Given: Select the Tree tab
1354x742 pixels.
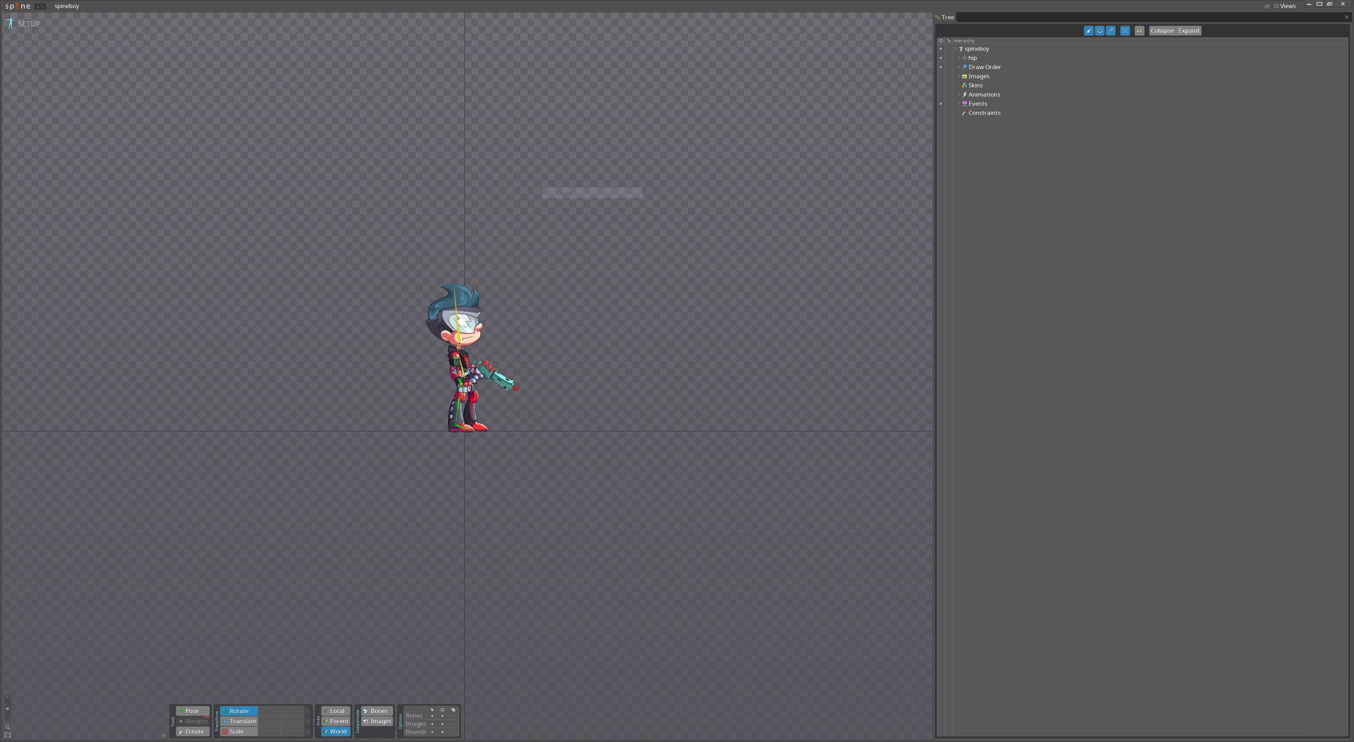Looking at the screenshot, I should pyautogui.click(x=945, y=17).
